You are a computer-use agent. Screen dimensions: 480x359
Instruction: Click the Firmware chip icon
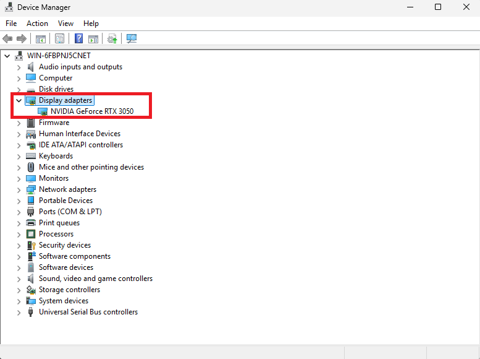[31, 123]
